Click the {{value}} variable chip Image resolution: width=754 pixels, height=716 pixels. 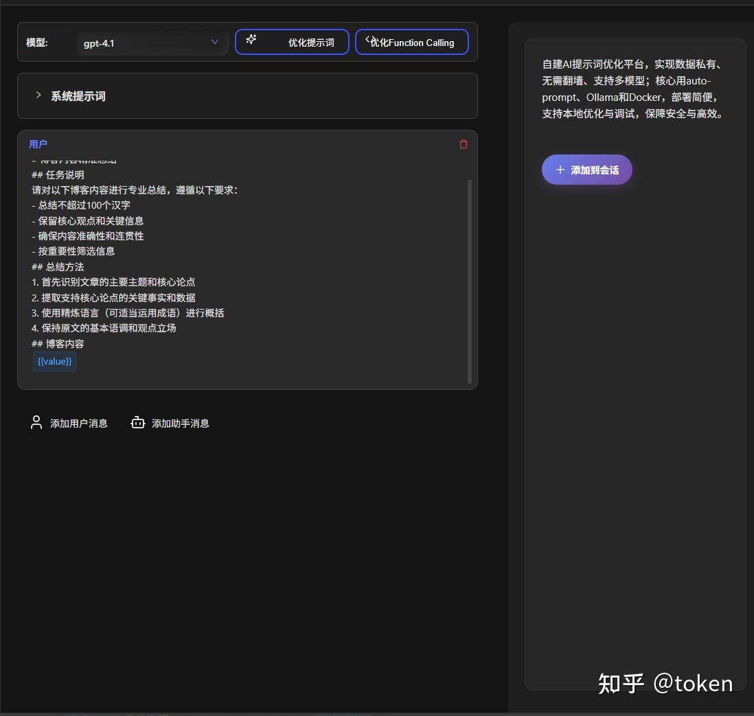54,361
